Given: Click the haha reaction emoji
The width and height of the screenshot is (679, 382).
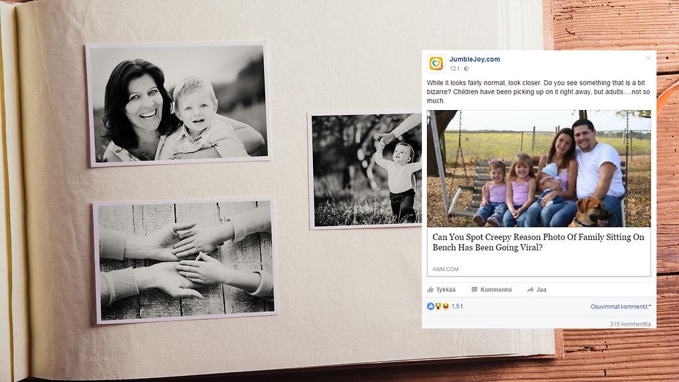Looking at the screenshot, I should [445, 306].
